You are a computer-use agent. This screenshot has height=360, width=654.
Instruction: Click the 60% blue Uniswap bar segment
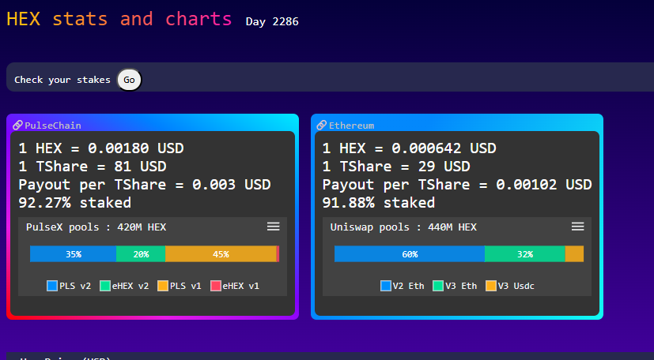tap(410, 254)
